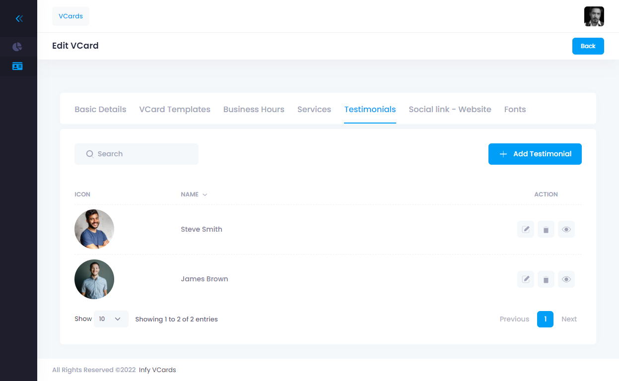Open the dashboard pie chart icon
The height and width of the screenshot is (381, 619).
(17, 47)
